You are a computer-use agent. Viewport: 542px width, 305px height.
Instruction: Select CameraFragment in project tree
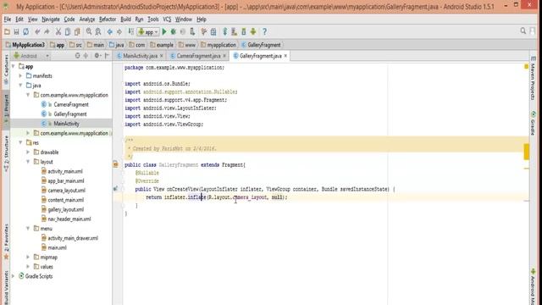click(71, 104)
